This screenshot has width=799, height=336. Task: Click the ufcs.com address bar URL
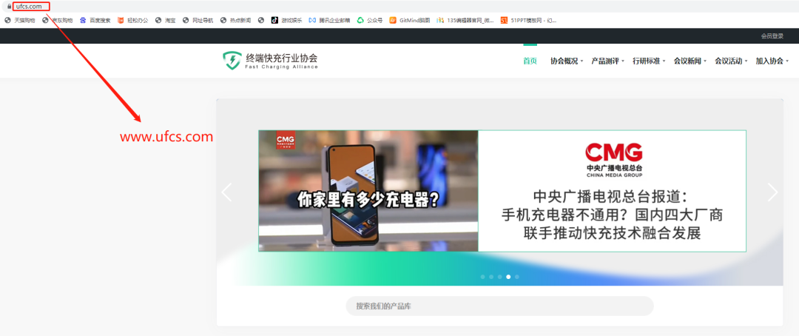click(x=29, y=7)
